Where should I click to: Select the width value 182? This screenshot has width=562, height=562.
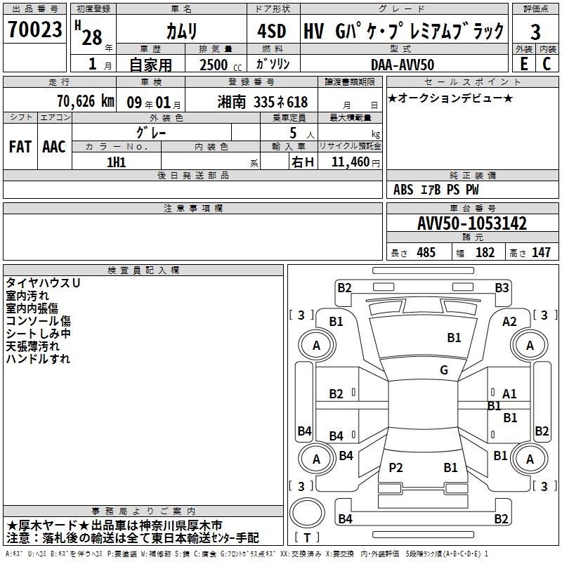[x=485, y=252]
